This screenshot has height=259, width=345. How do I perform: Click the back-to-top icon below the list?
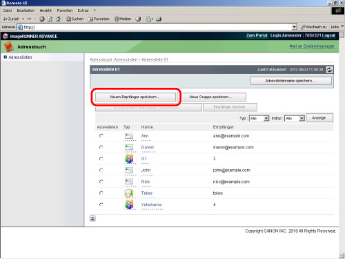(92, 218)
